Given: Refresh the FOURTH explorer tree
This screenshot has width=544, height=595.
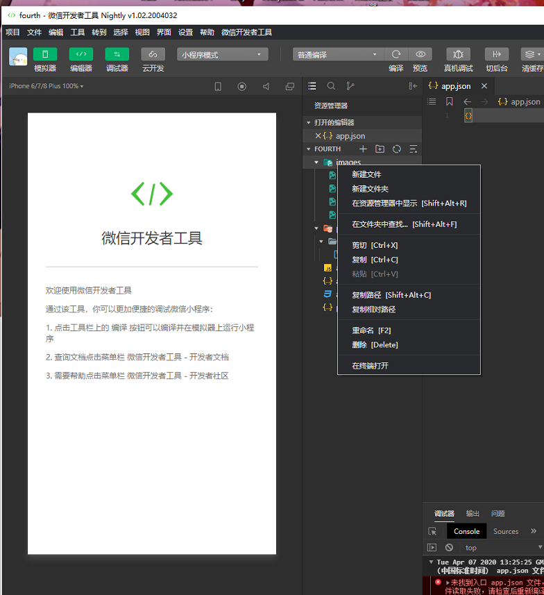Looking at the screenshot, I should tap(397, 149).
